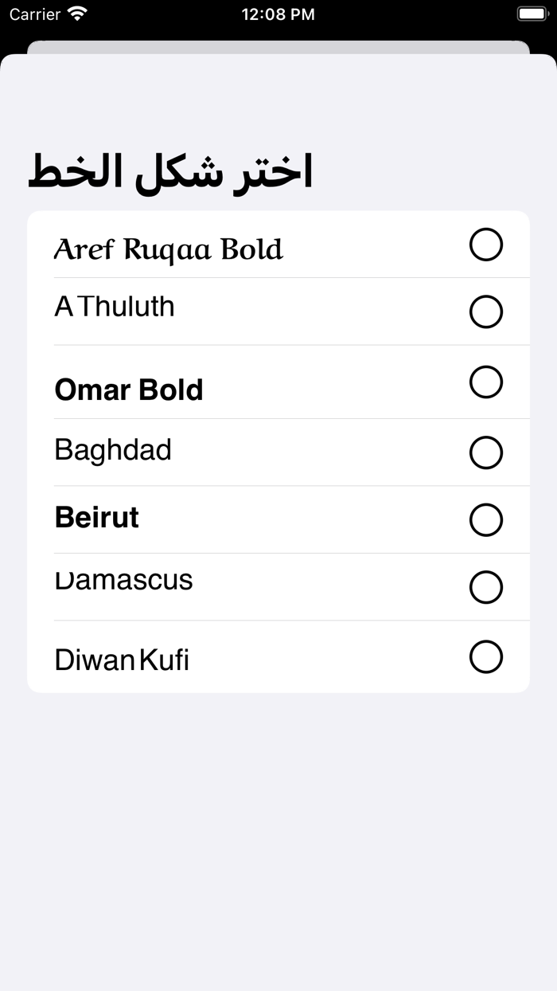Tap the Damascus font label
The height and width of the screenshot is (991, 557).
pyautogui.click(x=123, y=582)
